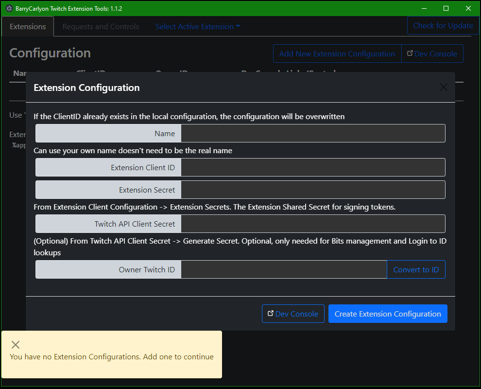Focus the Twitch API Client Secret field
The image size is (481, 389).
[313, 224]
